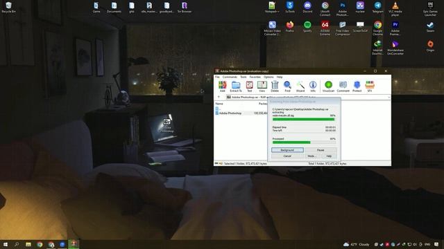Viewport: 444px width, 249px height.
Task: Open the Favorites menu
Action: tap(255, 77)
